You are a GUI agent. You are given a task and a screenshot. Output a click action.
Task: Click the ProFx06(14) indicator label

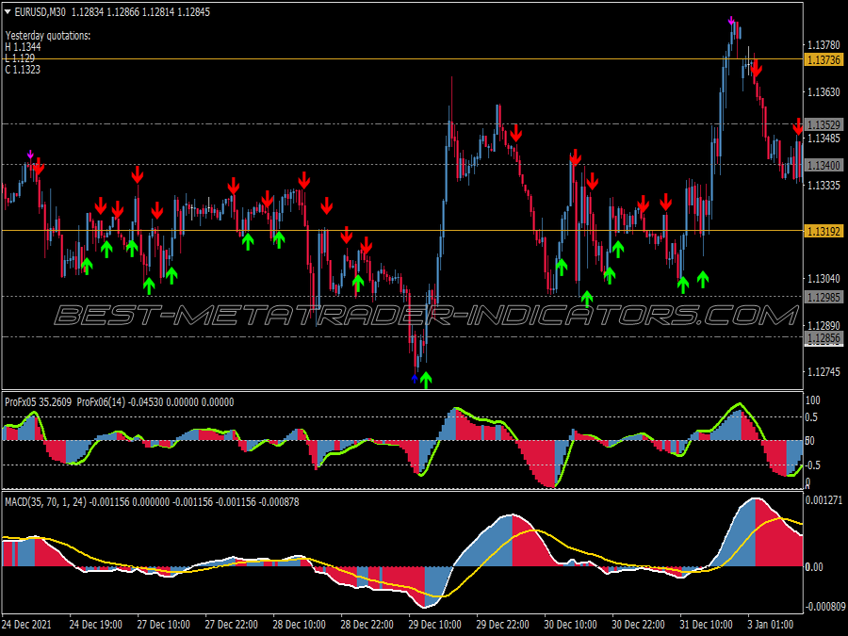point(101,401)
